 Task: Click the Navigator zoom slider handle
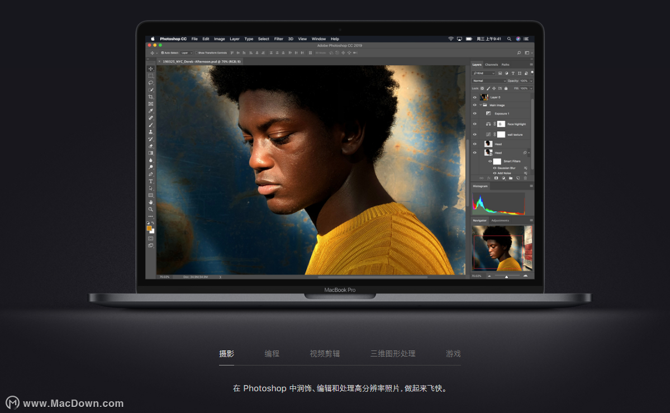tap(506, 277)
